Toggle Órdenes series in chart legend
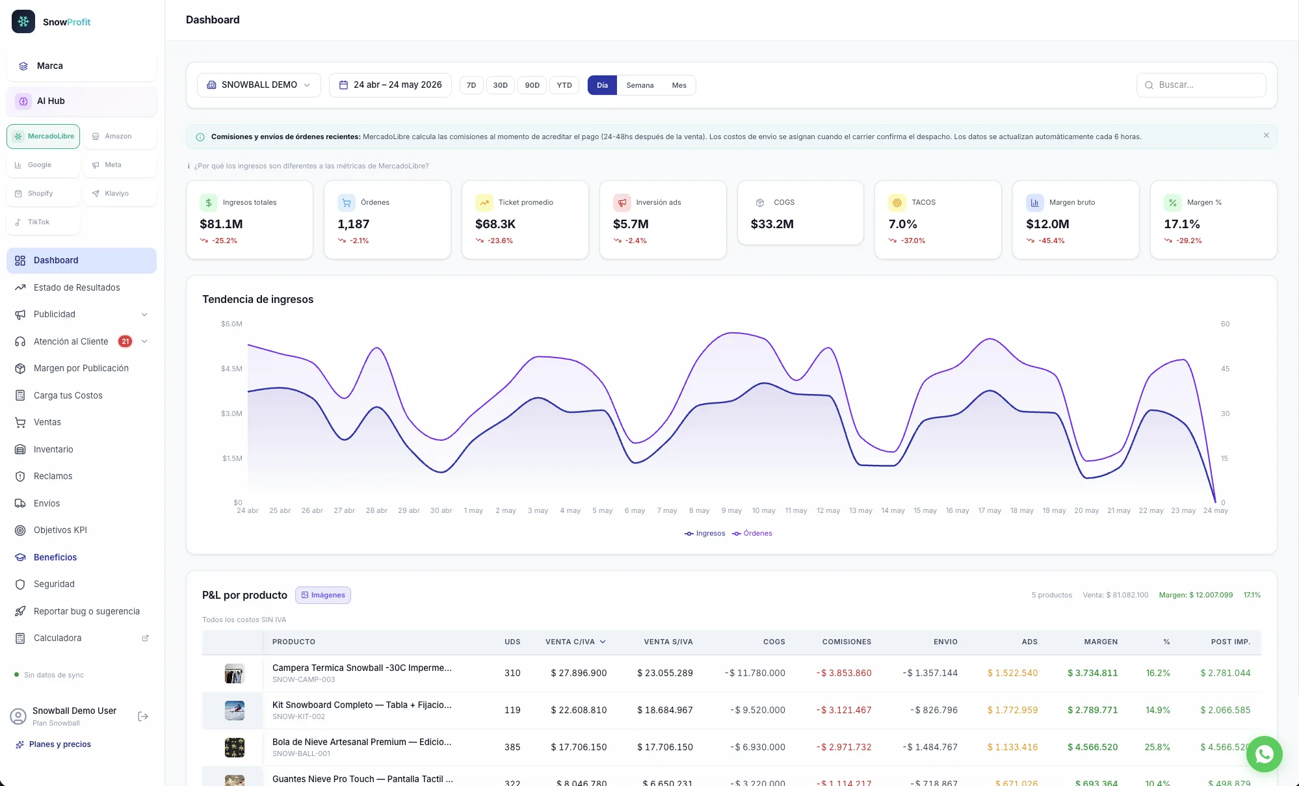This screenshot has width=1299, height=786. [752, 534]
